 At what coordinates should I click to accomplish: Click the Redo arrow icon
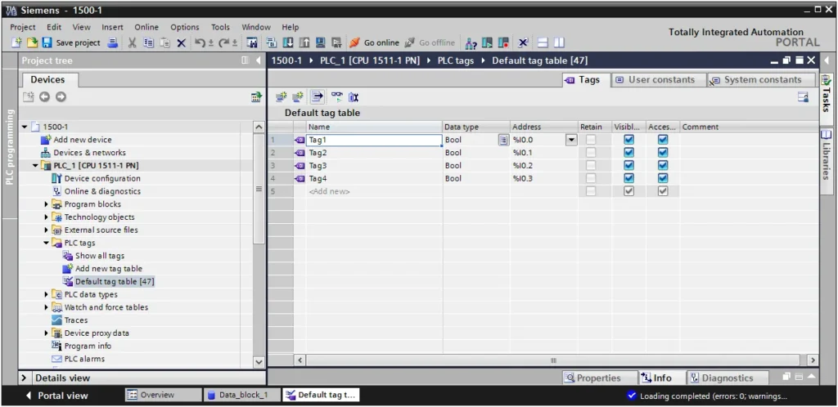tap(224, 42)
